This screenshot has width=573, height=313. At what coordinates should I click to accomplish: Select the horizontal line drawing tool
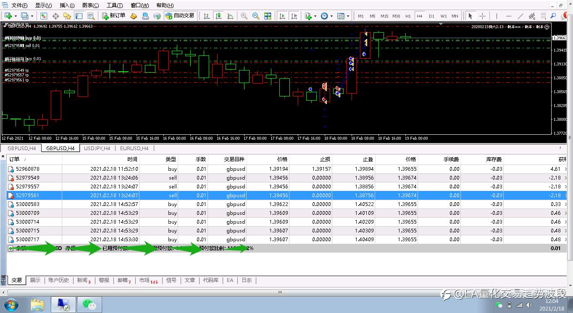[509, 16]
